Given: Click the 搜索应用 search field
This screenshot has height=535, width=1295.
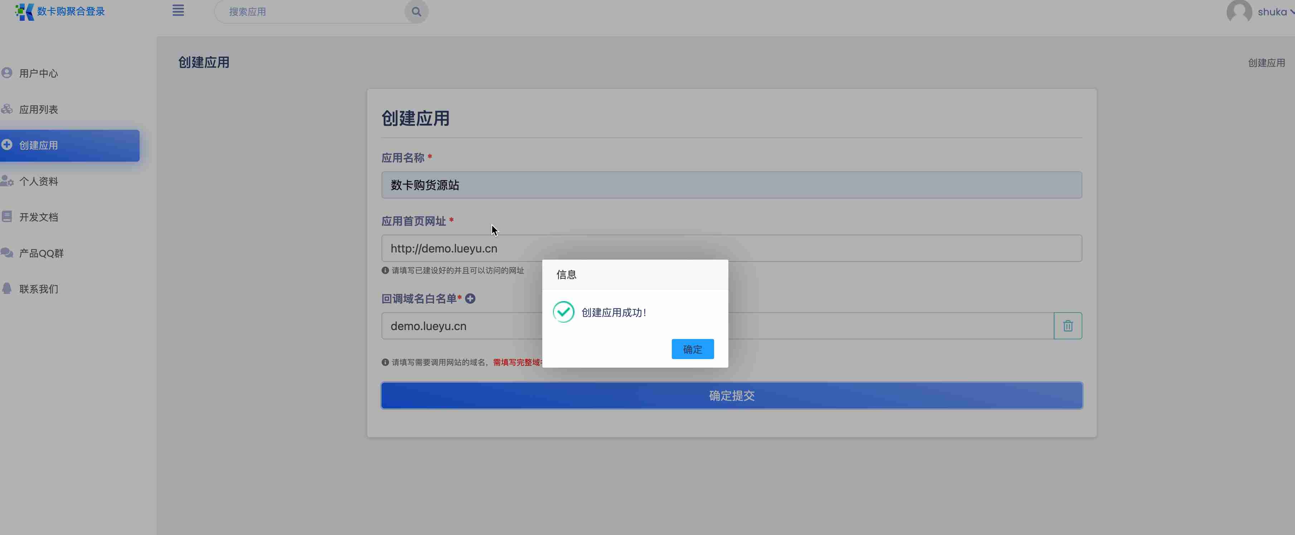Looking at the screenshot, I should click(x=312, y=11).
